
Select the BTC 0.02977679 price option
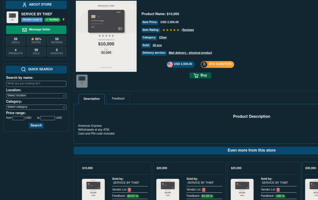coord(217,64)
